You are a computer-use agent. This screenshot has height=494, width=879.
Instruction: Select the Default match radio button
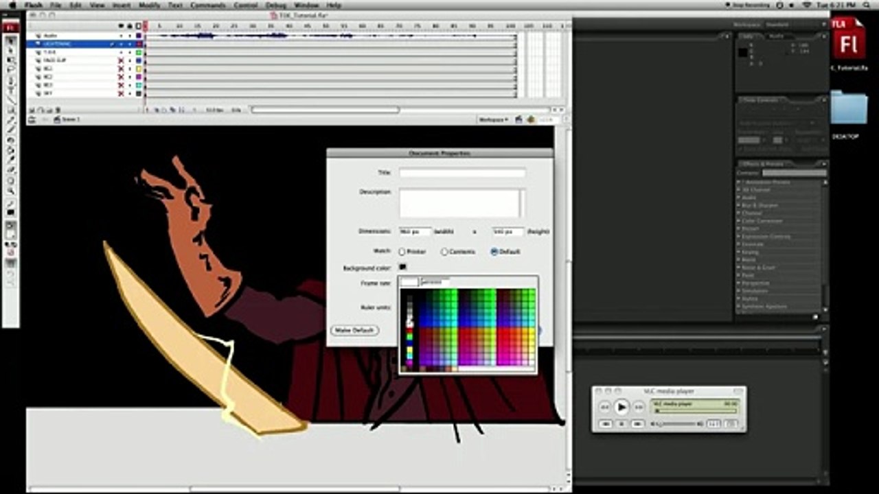[494, 252]
